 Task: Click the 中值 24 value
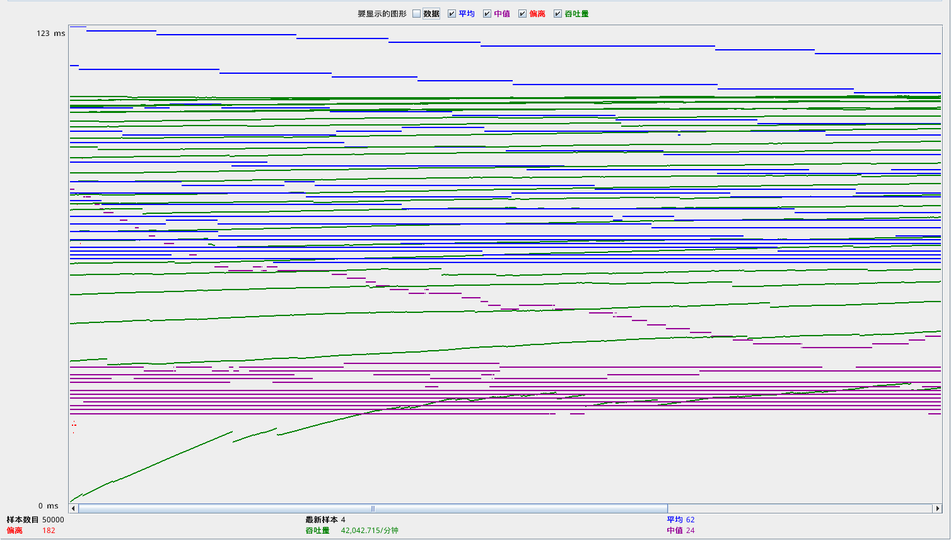coord(691,531)
